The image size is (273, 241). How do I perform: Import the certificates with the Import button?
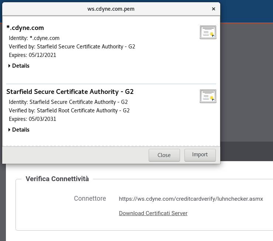click(200, 155)
